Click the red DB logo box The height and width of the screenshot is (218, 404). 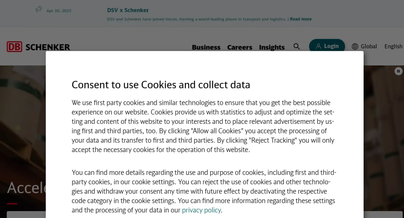14,47
